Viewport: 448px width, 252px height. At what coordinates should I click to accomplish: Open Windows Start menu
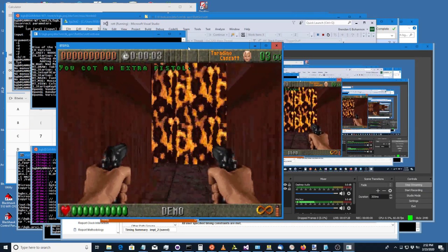5,247
